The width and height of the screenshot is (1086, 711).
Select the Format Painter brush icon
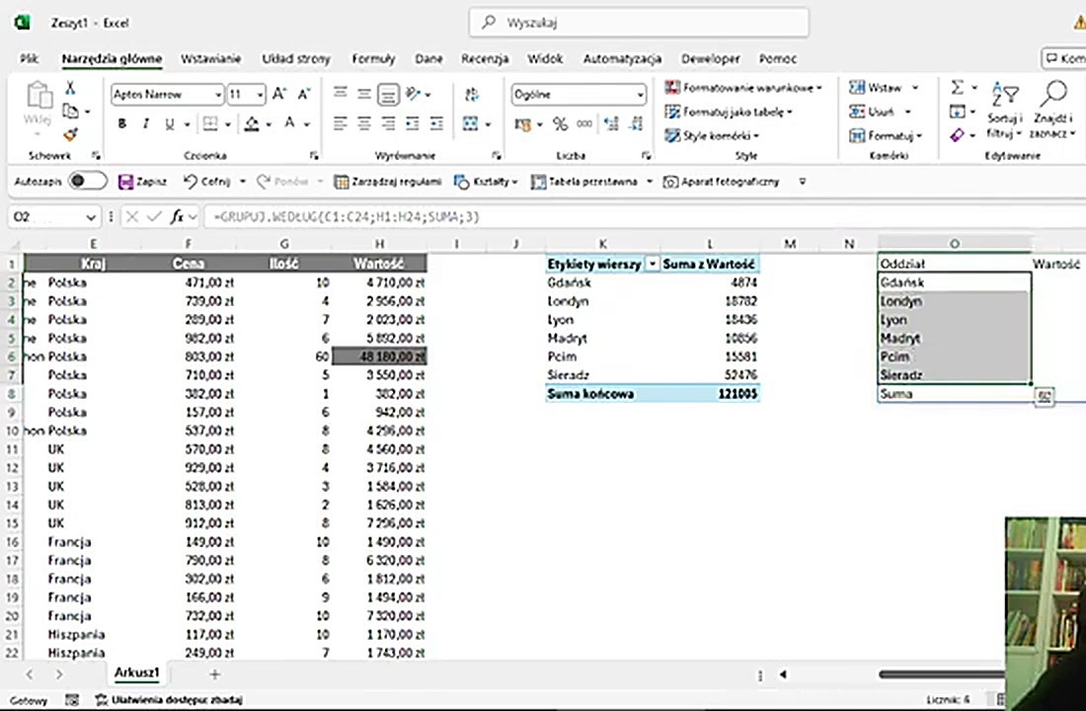pyautogui.click(x=70, y=134)
